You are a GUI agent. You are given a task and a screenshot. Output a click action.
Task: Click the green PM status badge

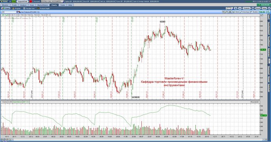pyautogui.click(x=14, y=2)
